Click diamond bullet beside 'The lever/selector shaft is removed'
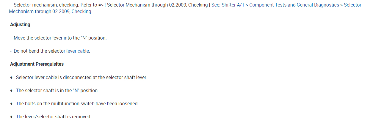Image resolution: width=370 pixels, height=121 pixels. 11,117
